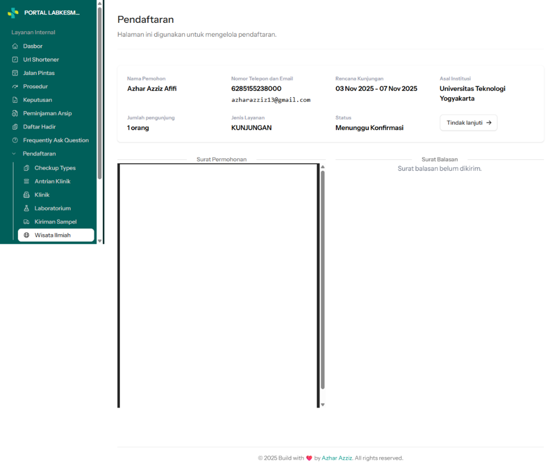Click the Surat Permohonan scroll up arrow
Screen dimensions: 557x475
click(x=323, y=167)
